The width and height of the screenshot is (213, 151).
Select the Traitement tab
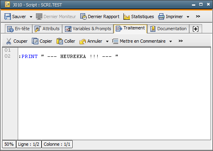click(130, 29)
